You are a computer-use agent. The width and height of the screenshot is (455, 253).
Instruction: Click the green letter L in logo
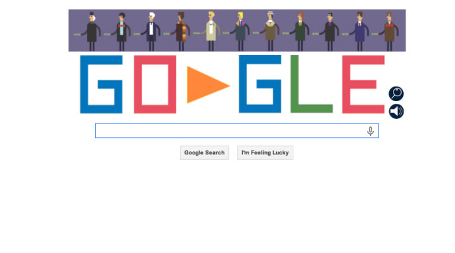[311, 84]
